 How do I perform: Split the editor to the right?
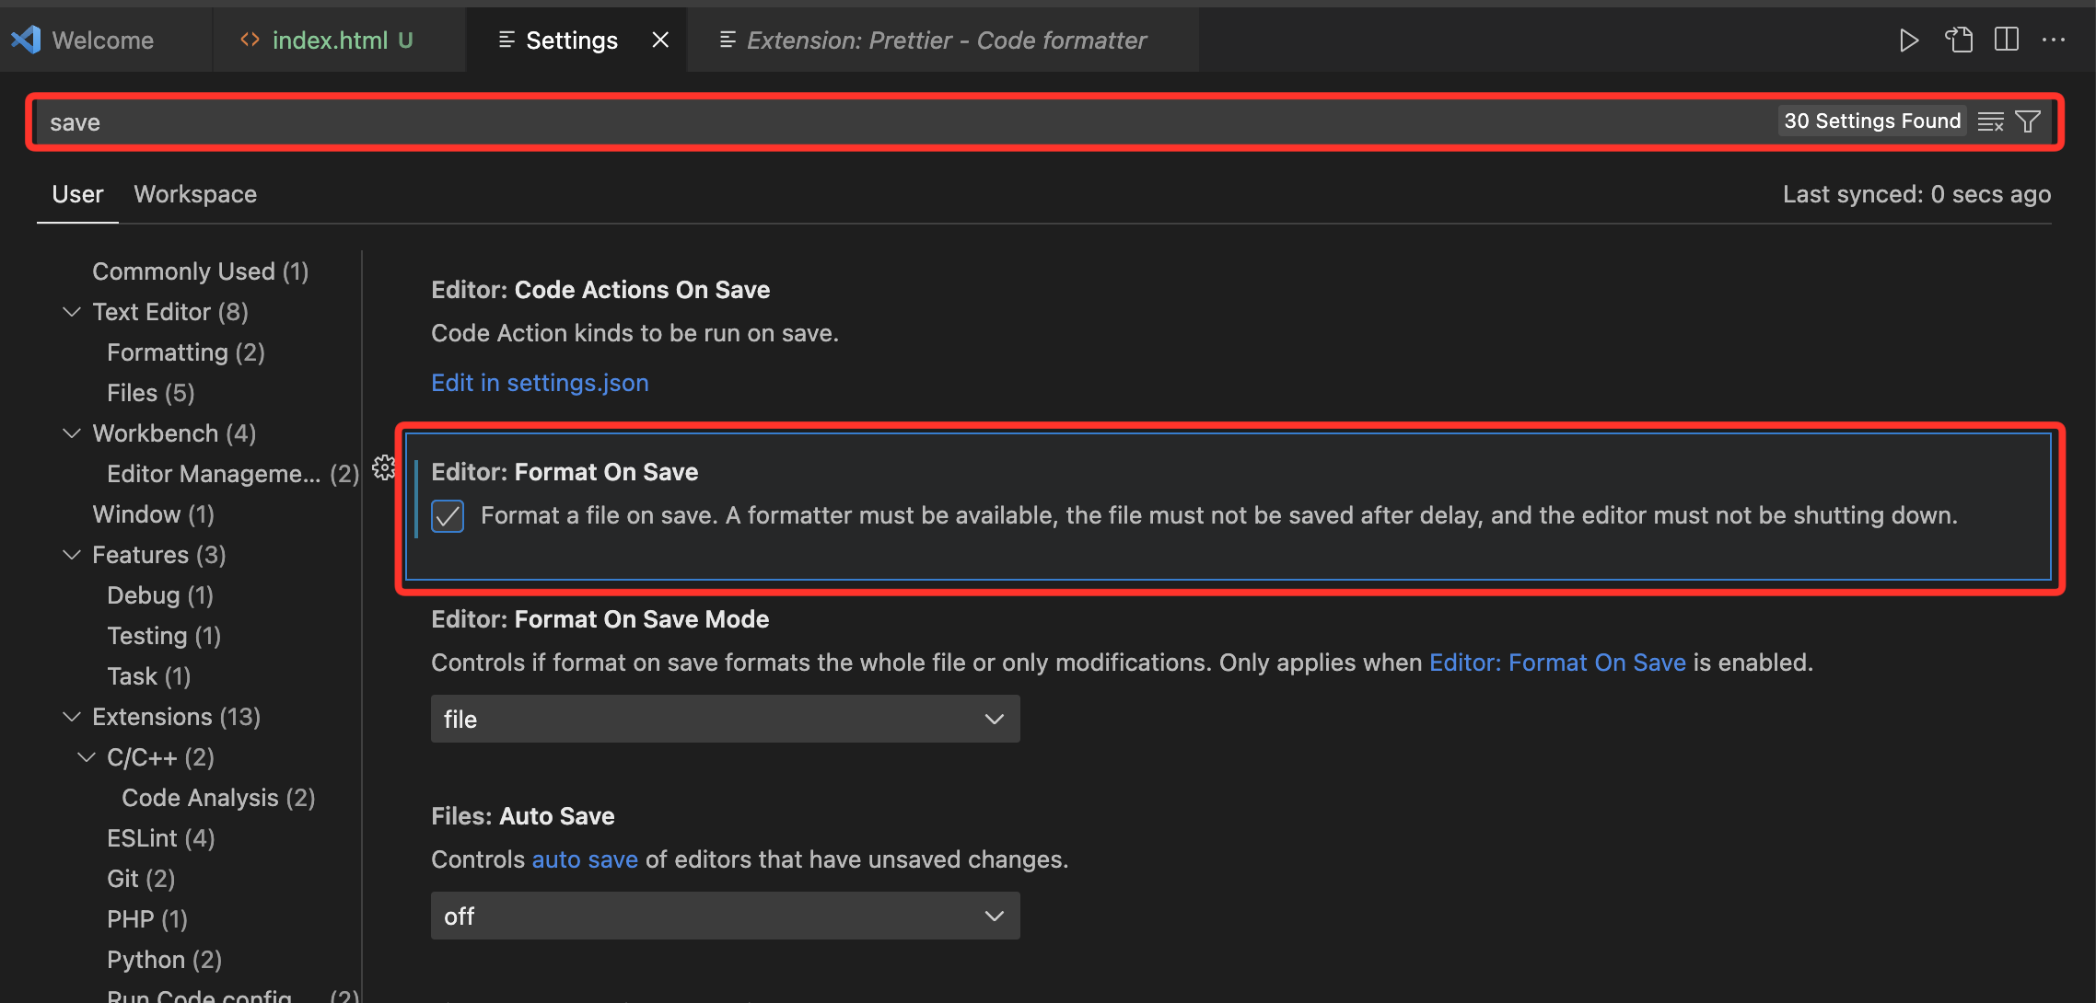click(2007, 40)
